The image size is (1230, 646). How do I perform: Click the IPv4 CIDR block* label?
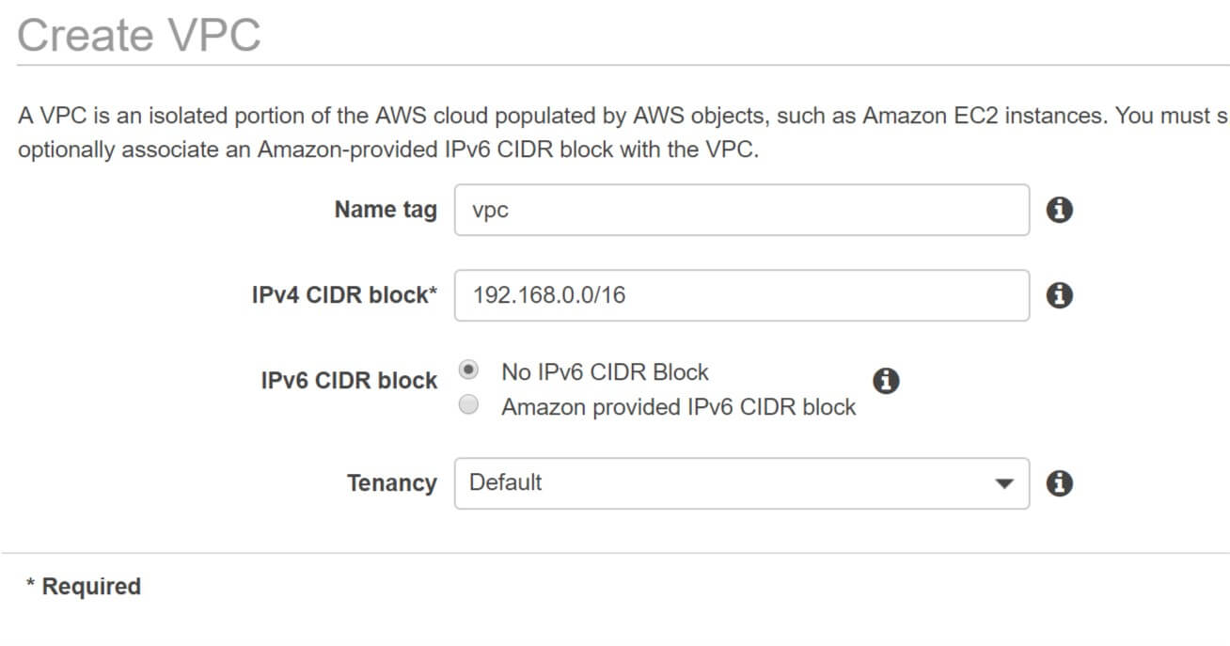(x=344, y=295)
